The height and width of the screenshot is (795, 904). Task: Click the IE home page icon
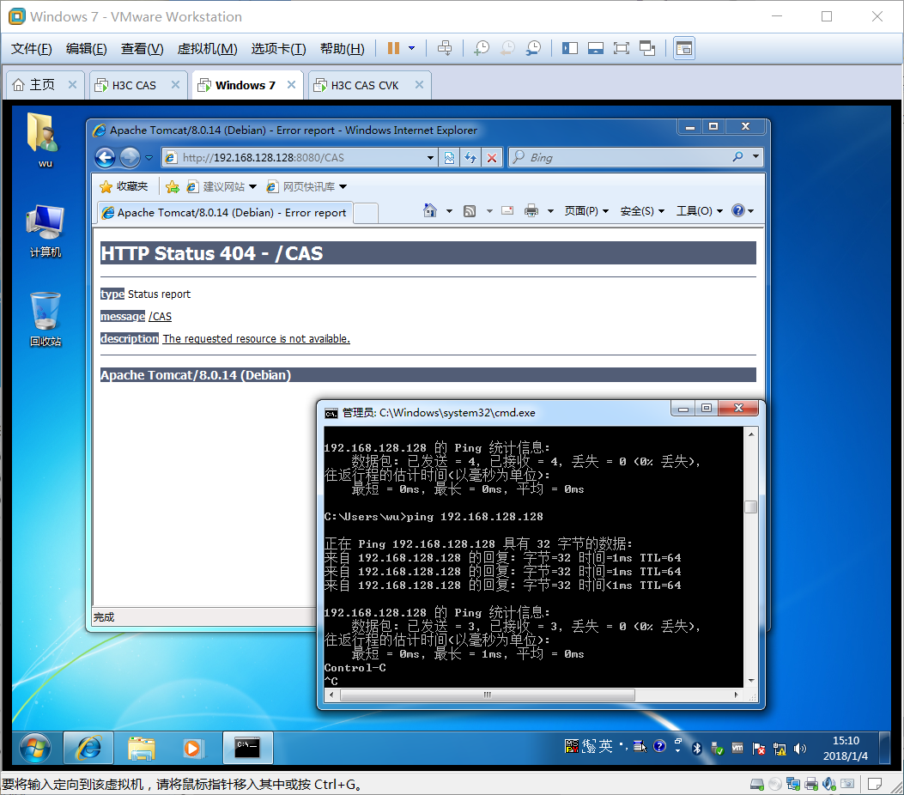point(430,211)
